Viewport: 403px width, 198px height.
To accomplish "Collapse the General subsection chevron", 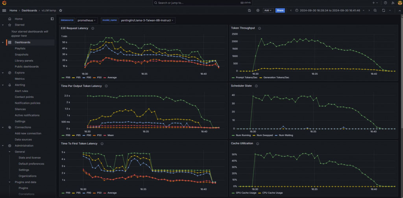I will 9,152.
